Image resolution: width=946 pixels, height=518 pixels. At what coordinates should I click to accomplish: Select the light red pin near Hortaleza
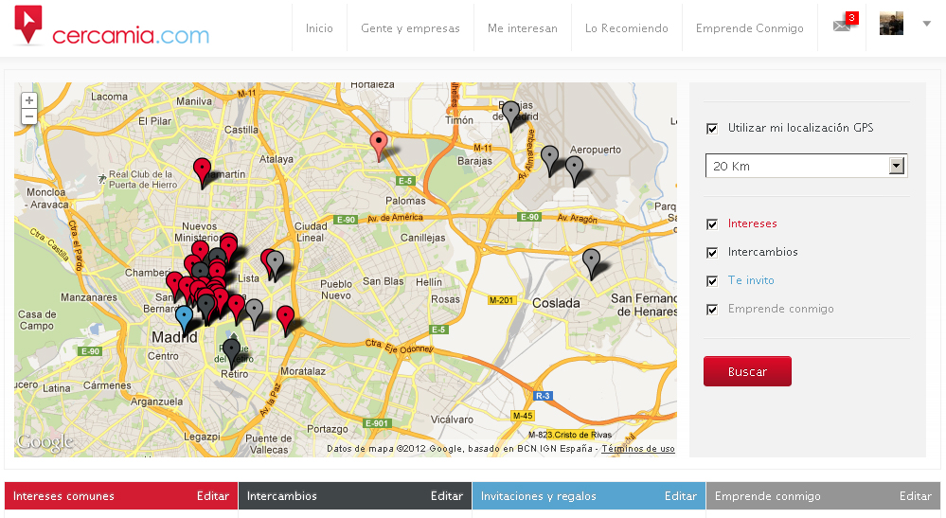pyautogui.click(x=379, y=145)
